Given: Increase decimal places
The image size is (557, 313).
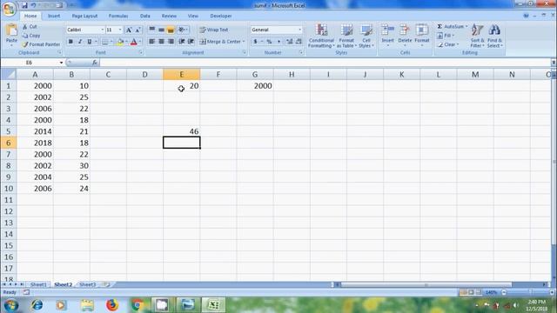Looking at the screenshot, I should click(x=290, y=42).
